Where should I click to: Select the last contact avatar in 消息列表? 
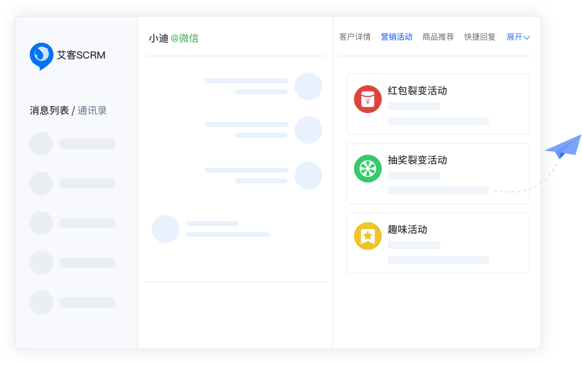coord(41,303)
